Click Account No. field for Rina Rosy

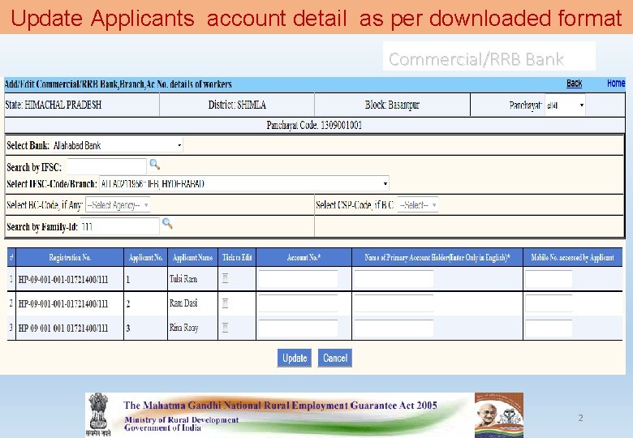coord(298,328)
